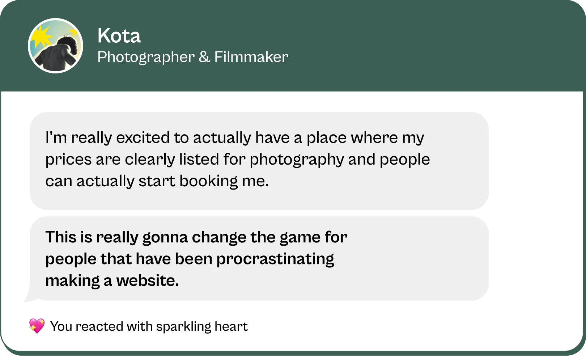Select the message about prices clearly listed

click(x=259, y=161)
